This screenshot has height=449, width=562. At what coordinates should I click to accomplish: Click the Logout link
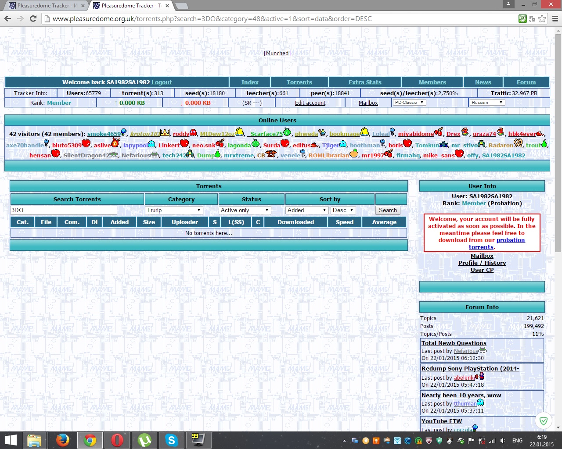click(x=162, y=82)
